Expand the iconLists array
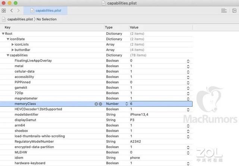This screenshot has width=239, height=166. [x=13, y=44]
